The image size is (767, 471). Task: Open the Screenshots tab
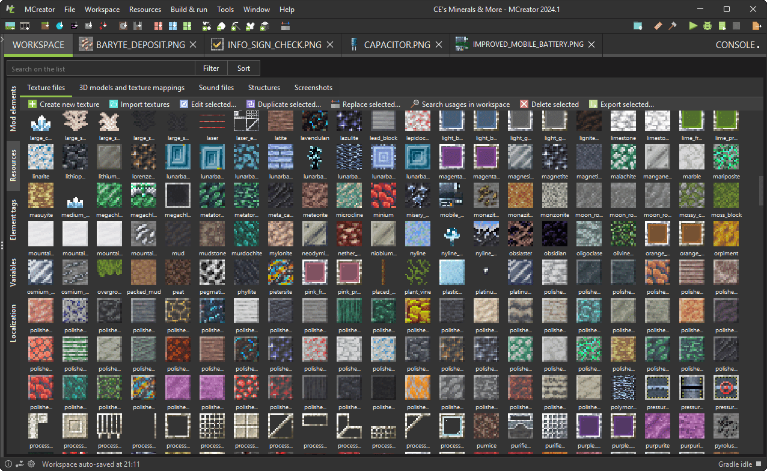tap(313, 88)
